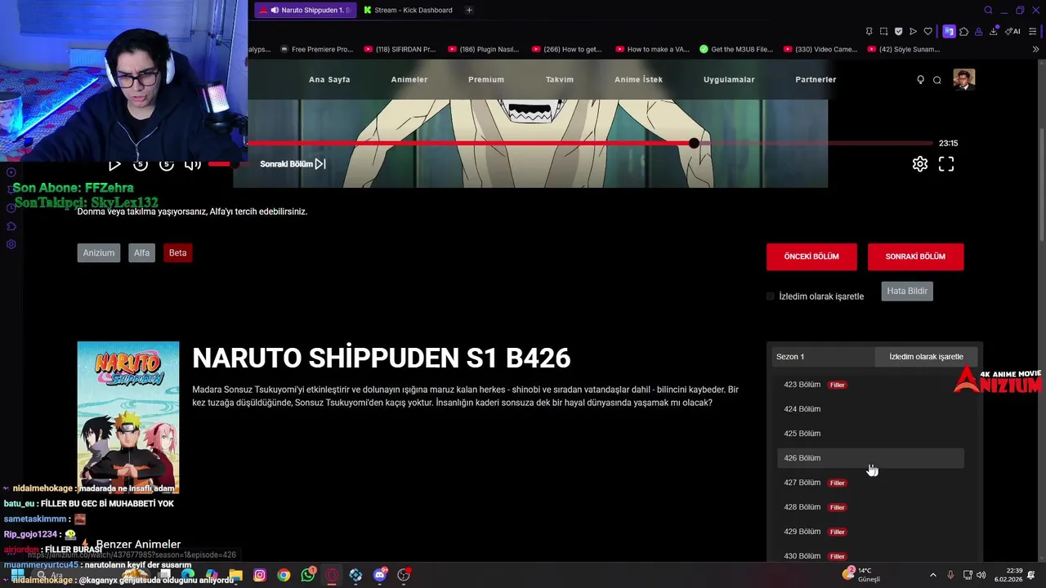Mute the video player volume icon
Screen dimensions: 1046x588
pos(193,164)
